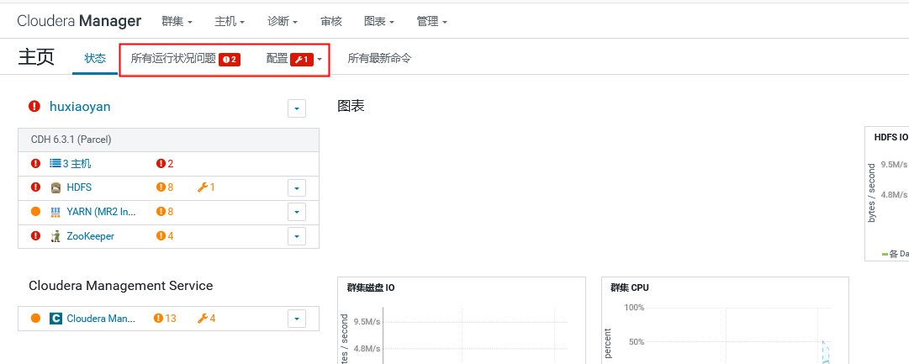Click the red health issues badge showing 2
Screen dimensions: 909x364
click(x=230, y=59)
